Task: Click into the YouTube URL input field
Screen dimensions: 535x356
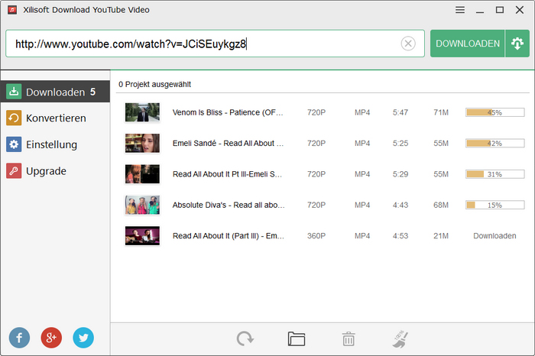Action: click(x=215, y=44)
